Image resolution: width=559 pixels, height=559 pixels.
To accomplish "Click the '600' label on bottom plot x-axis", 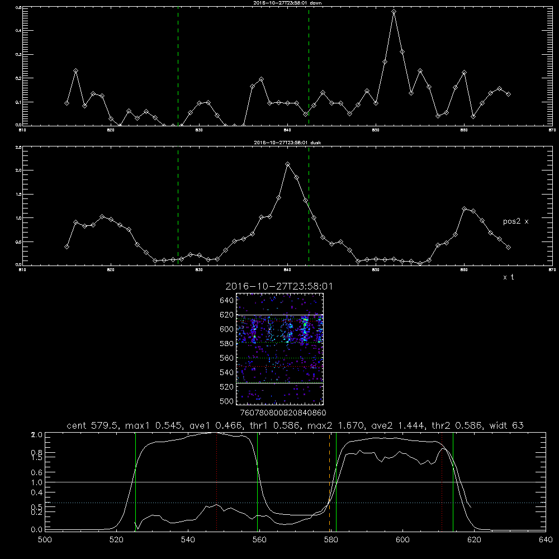I will click(x=402, y=540).
